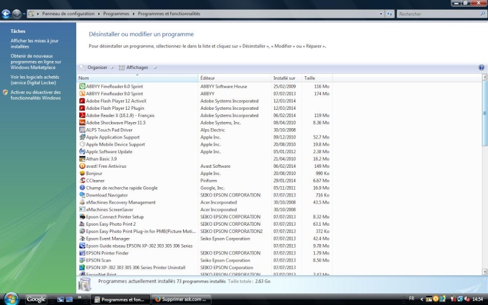Select the Epson Connect Printer Setup icon
Screen dimensions: 488x305
click(x=82, y=217)
